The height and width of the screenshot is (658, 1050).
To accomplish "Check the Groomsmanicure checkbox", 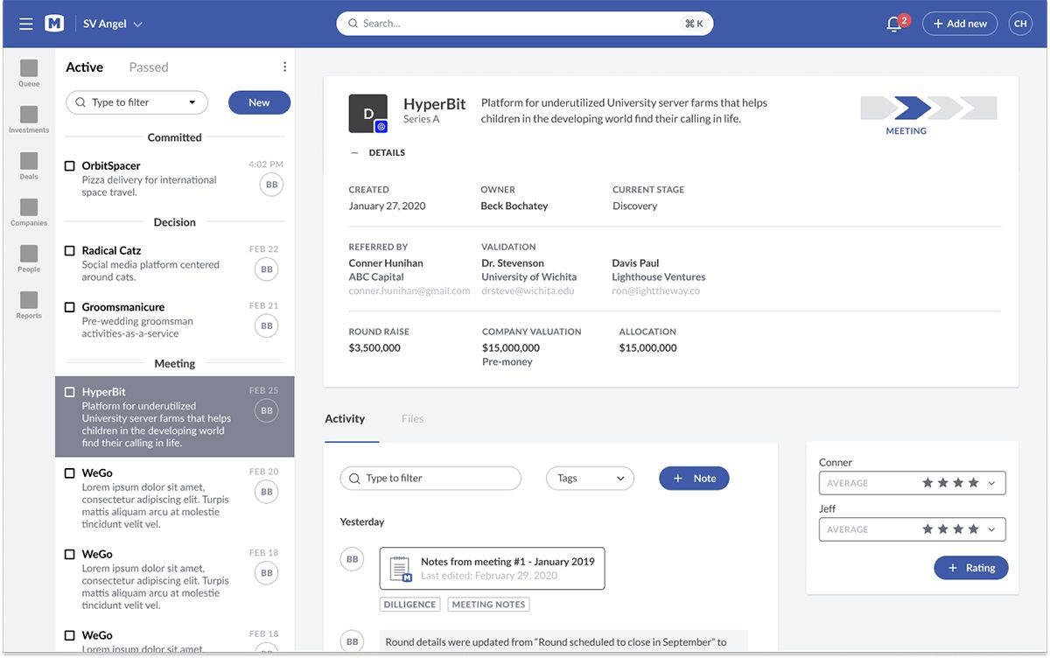I will point(70,307).
